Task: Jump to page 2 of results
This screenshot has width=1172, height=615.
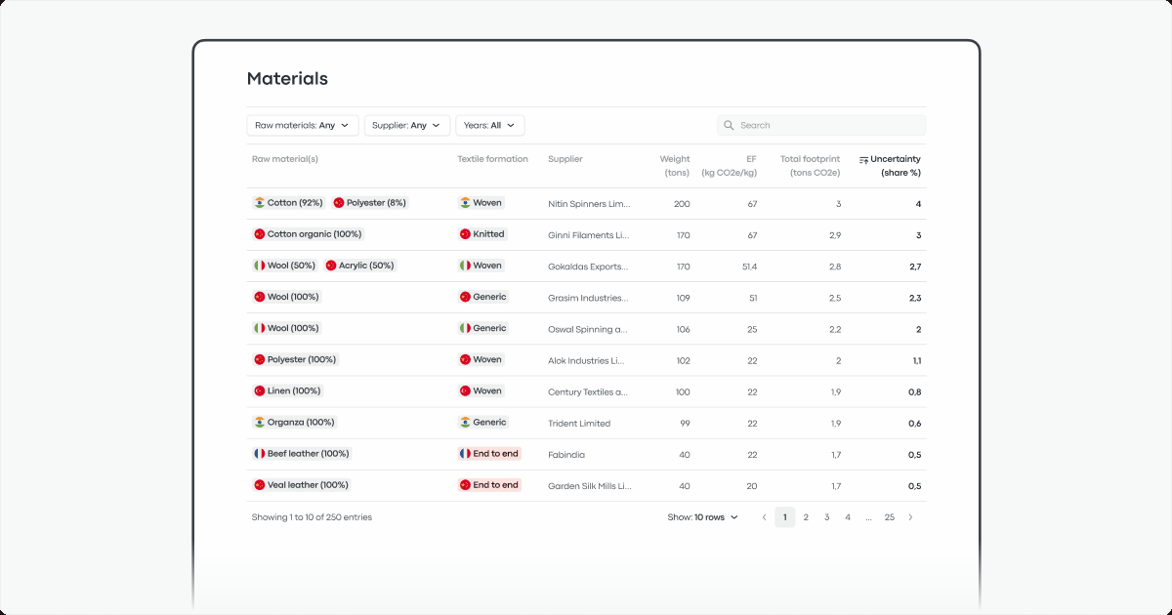Action: point(806,516)
